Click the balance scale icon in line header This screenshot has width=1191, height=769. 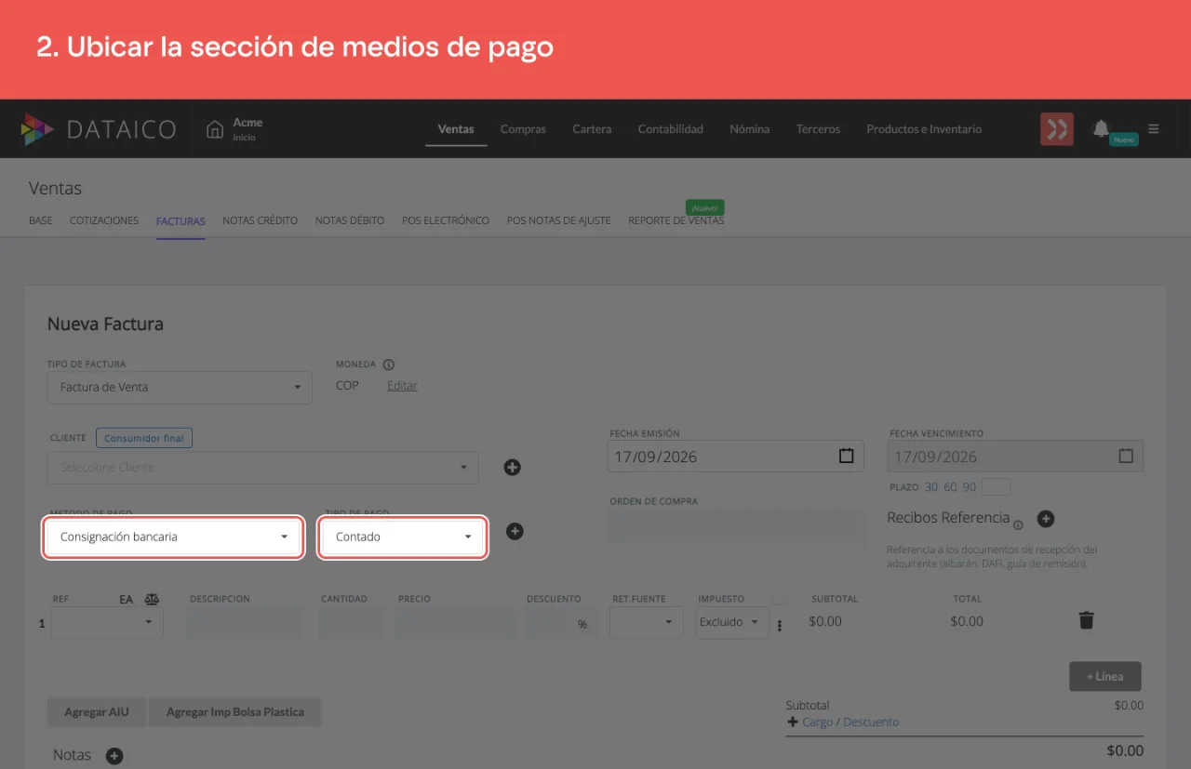click(x=153, y=600)
